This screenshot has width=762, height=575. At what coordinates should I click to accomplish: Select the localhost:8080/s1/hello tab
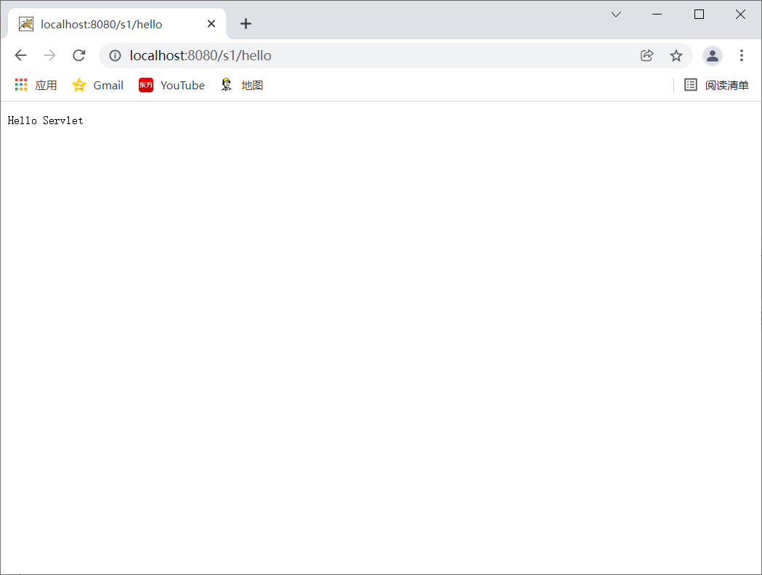(x=117, y=24)
